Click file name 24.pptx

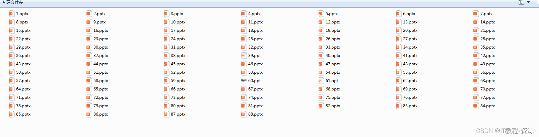point(178,39)
